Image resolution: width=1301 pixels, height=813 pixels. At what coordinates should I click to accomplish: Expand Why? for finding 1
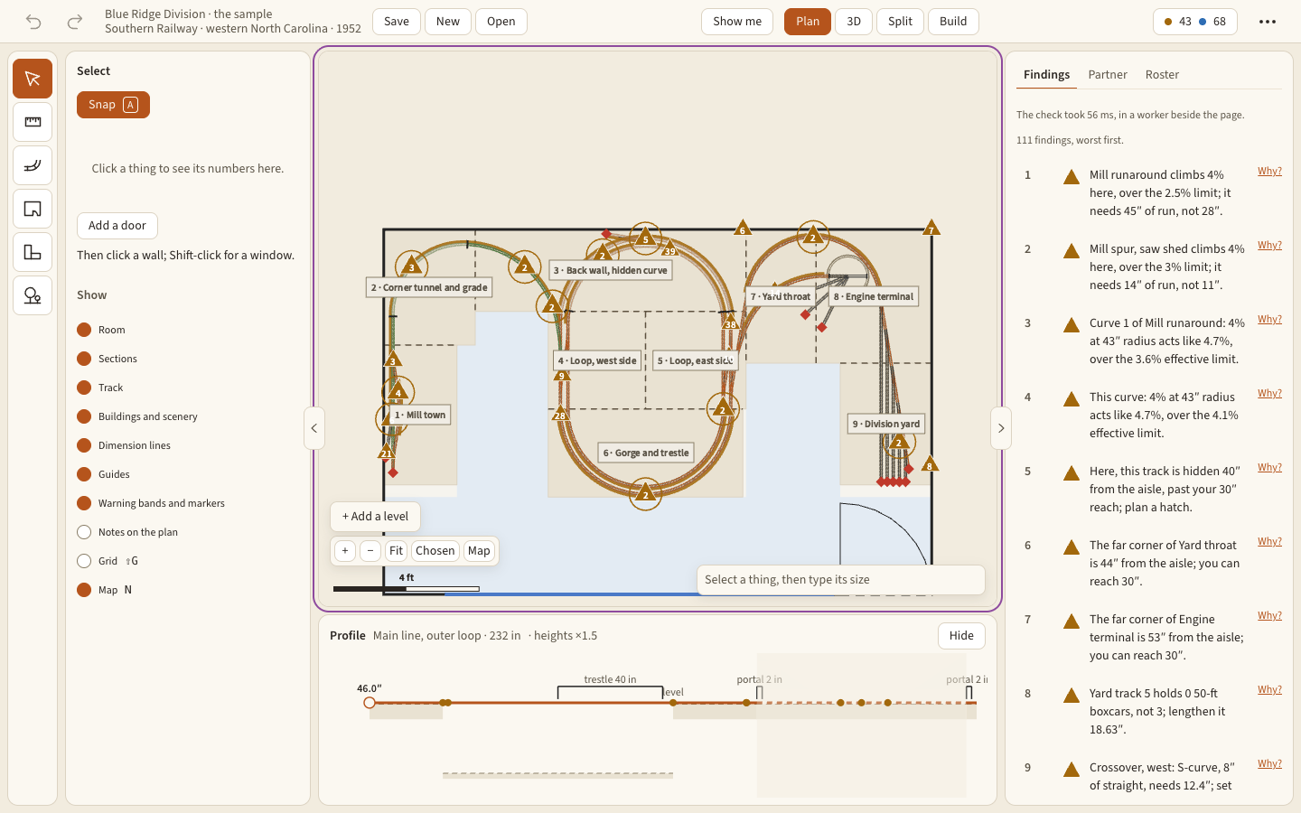click(x=1269, y=172)
